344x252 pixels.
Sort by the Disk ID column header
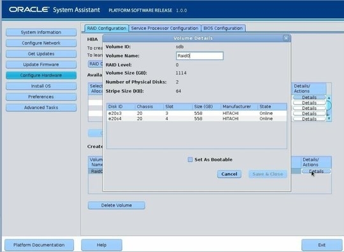(x=121, y=107)
